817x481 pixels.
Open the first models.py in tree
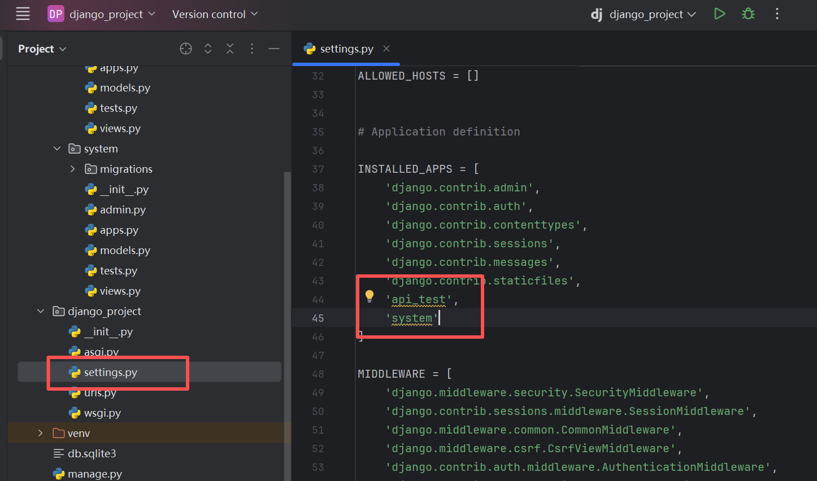pyautogui.click(x=125, y=88)
